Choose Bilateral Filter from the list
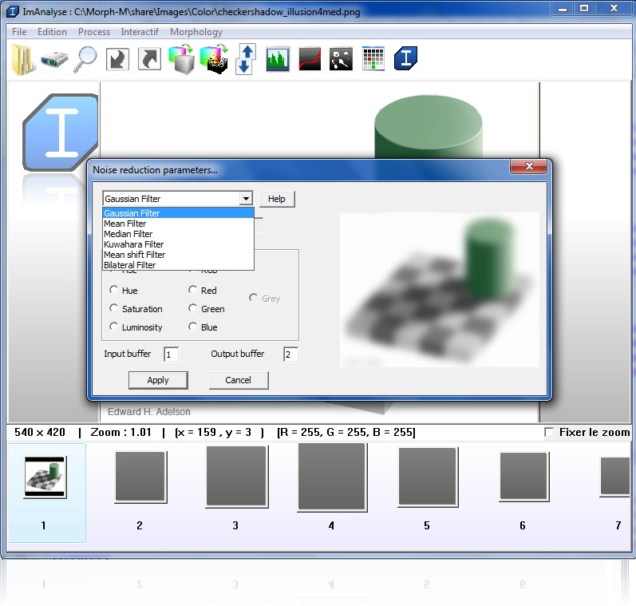Image resolution: width=636 pixels, height=606 pixels. tap(178, 265)
